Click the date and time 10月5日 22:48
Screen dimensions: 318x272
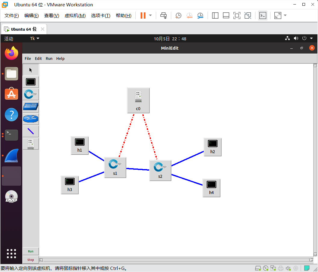[170, 39]
